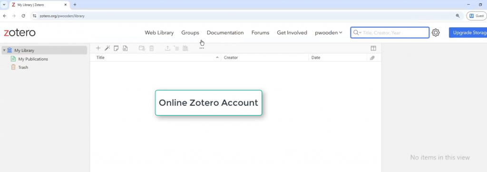Open the Documentation link
487x172 pixels.
tap(225, 33)
